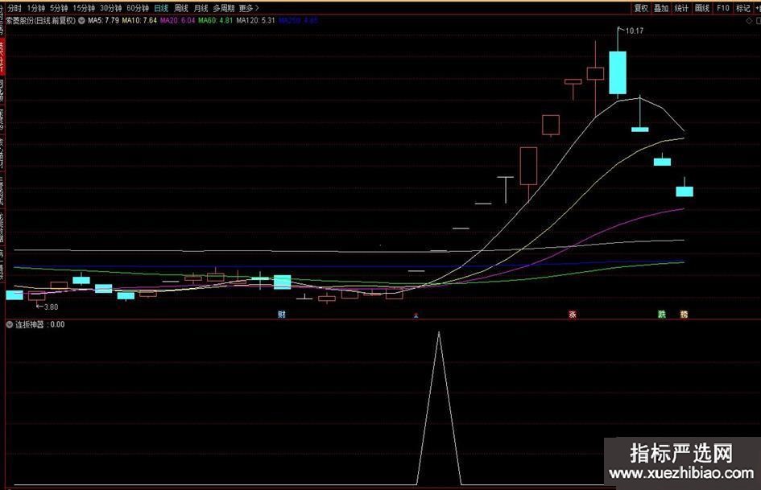The image size is (761, 490).
Task: Click the small marker icon below chart center
Action: pos(416,315)
